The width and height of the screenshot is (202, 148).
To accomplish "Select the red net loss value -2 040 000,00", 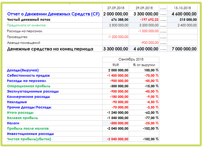I will click(116, 139).
